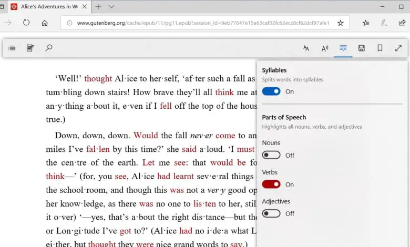Click the red word 'Would'

(146, 136)
